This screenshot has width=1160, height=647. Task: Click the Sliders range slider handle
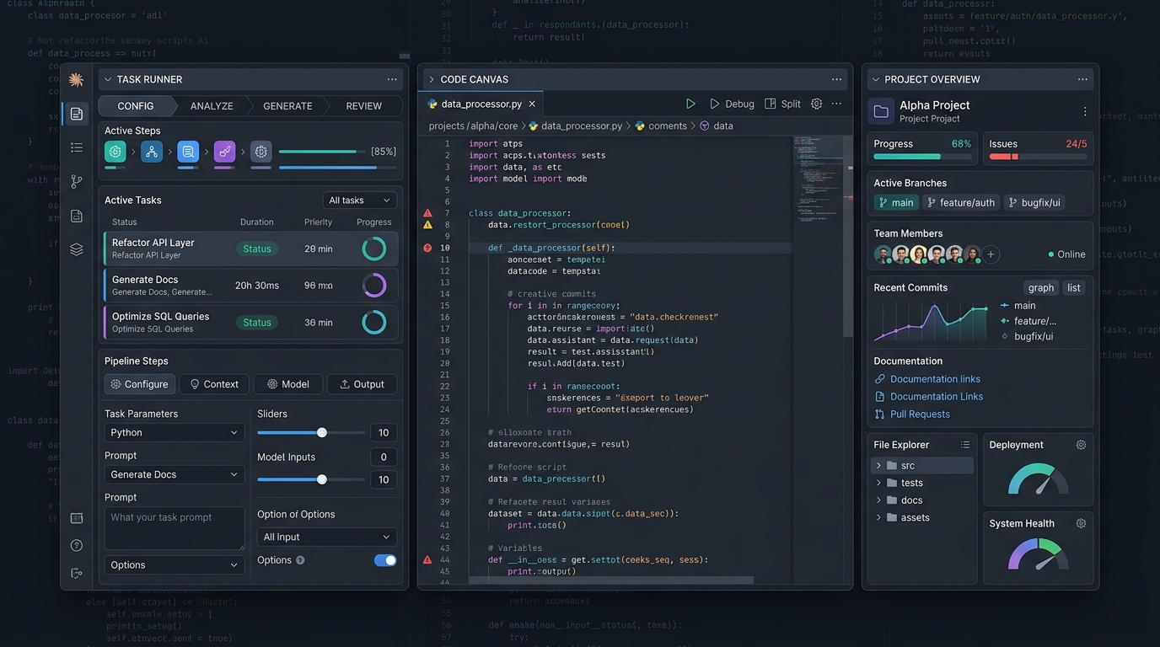322,432
